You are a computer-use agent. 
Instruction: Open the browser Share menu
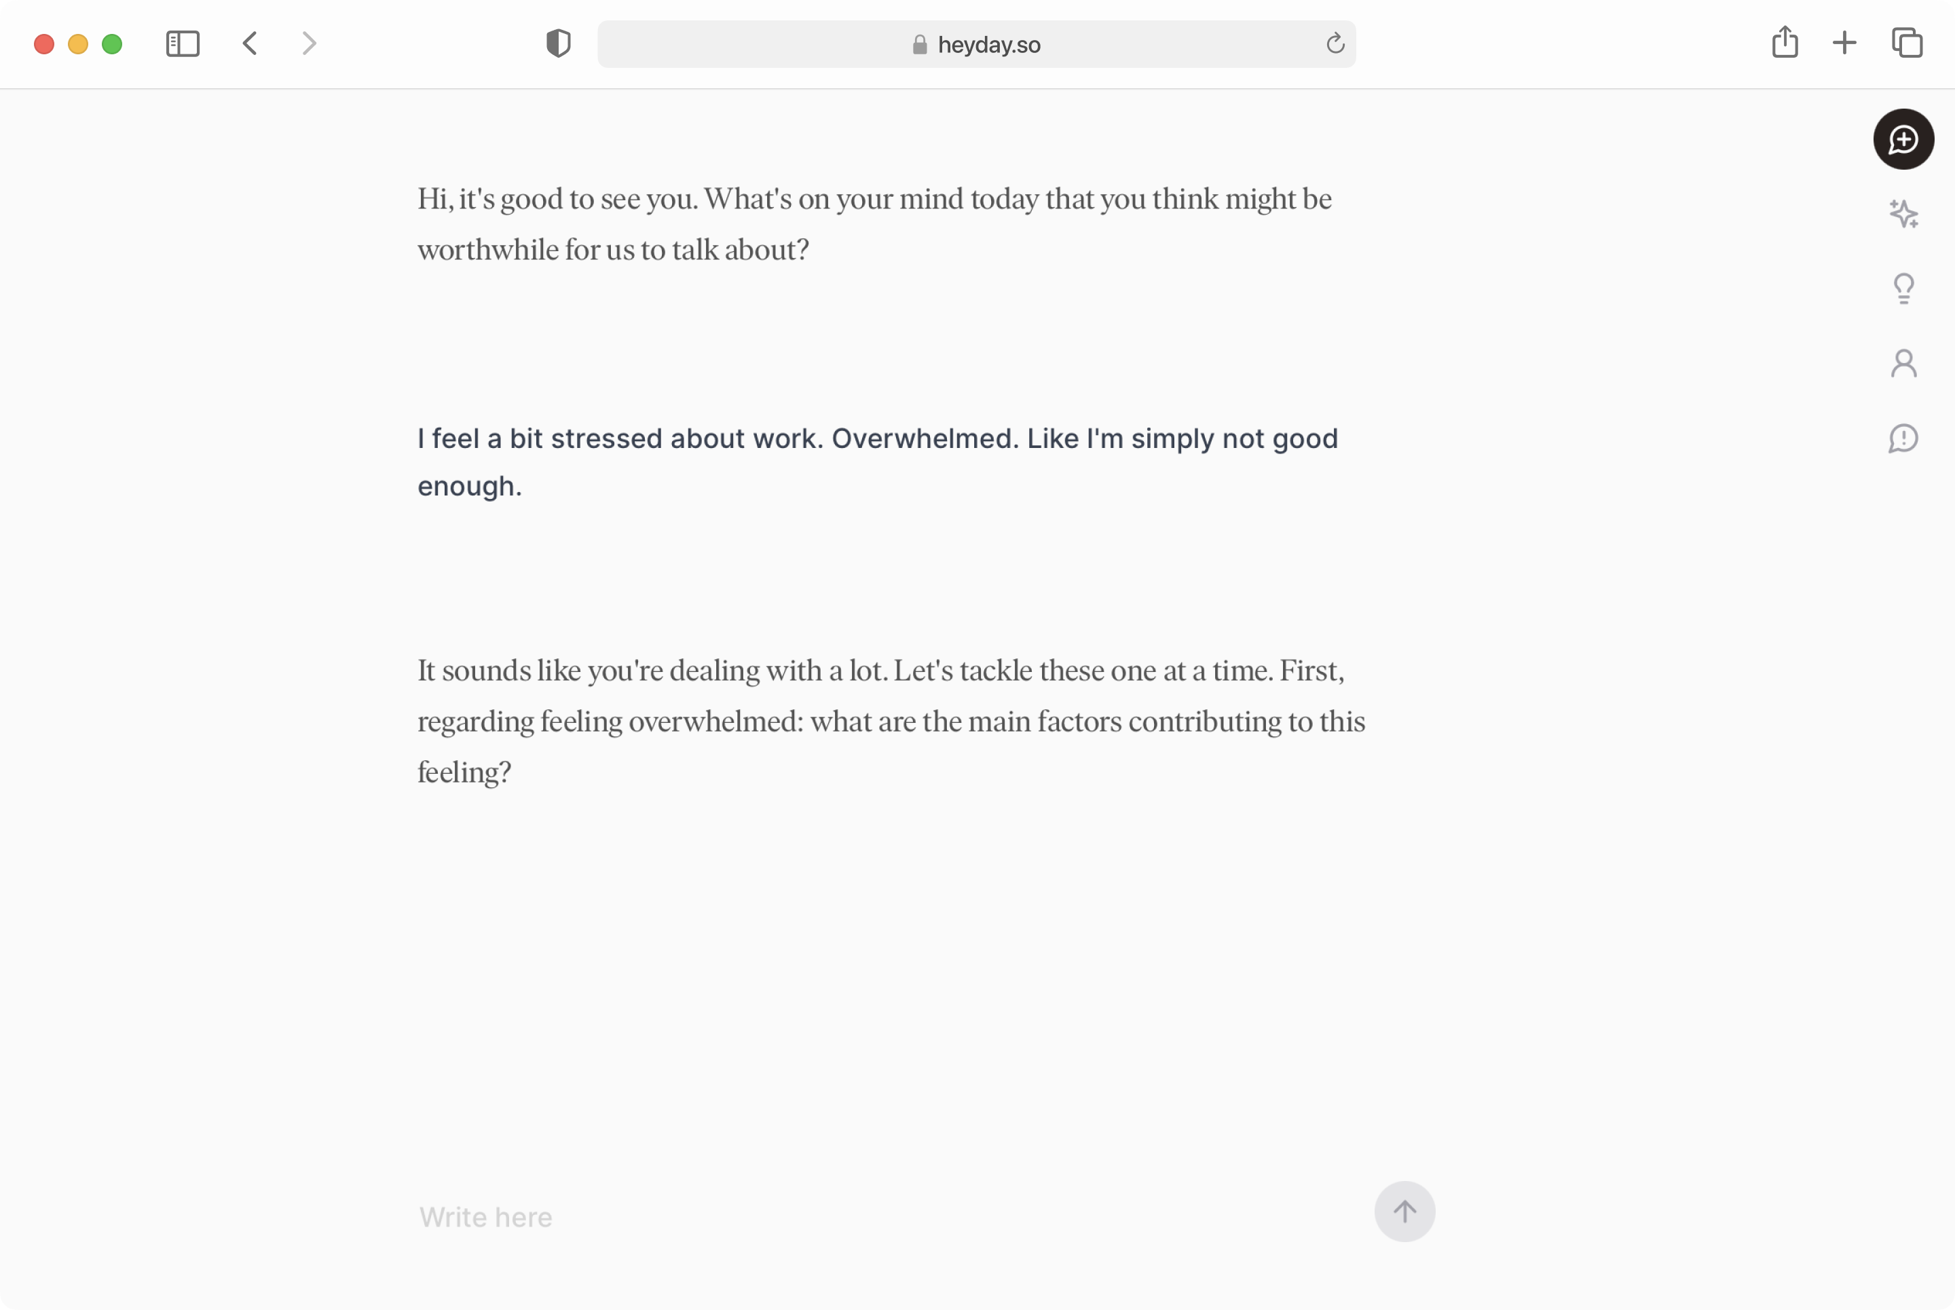pos(1785,42)
